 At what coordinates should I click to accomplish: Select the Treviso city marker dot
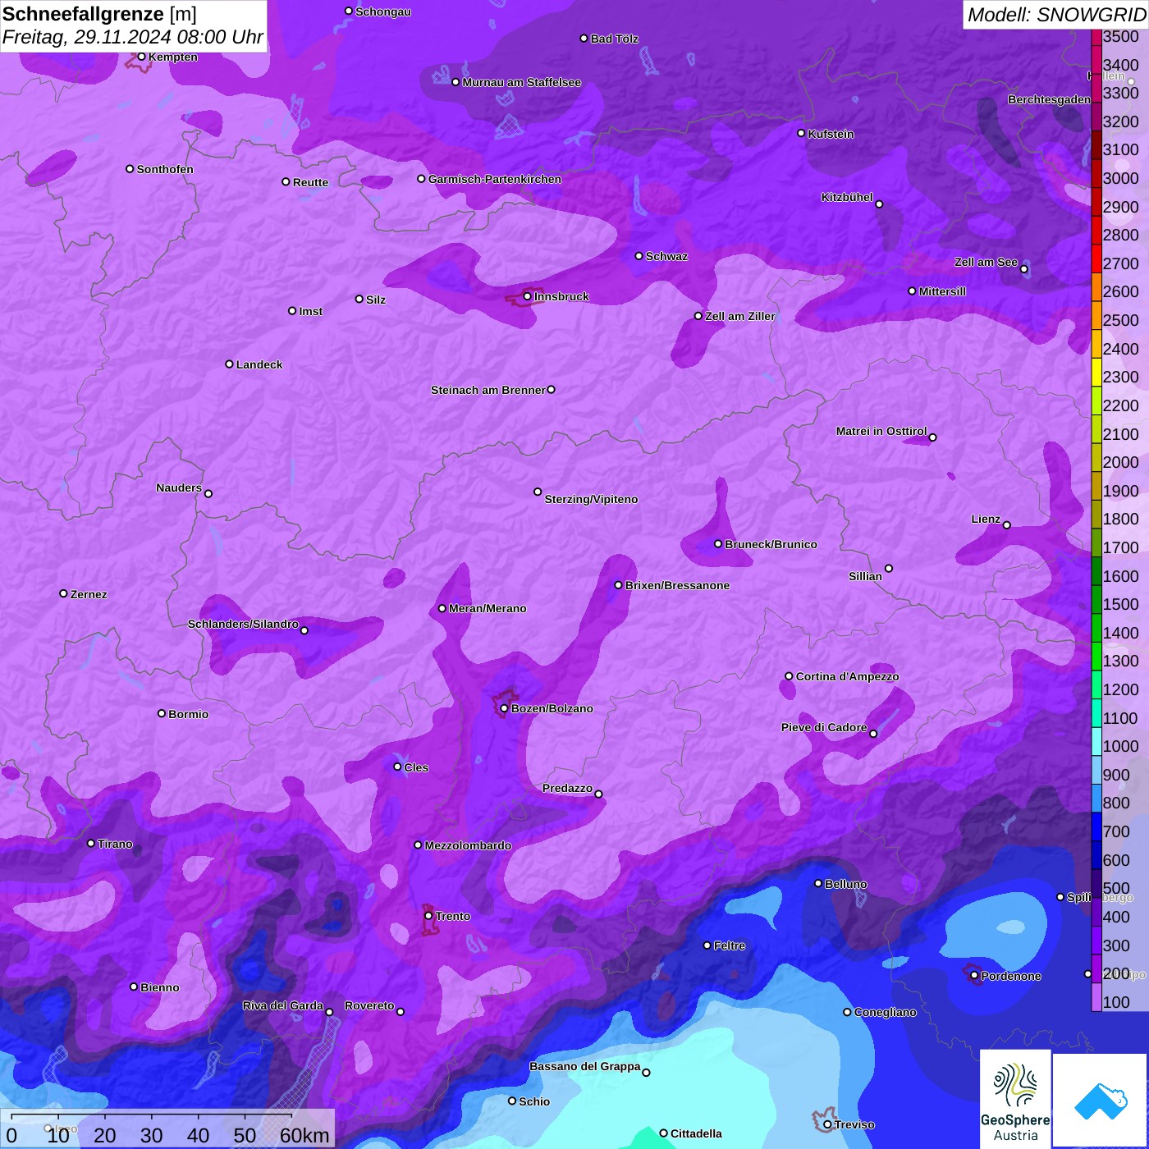[827, 1124]
